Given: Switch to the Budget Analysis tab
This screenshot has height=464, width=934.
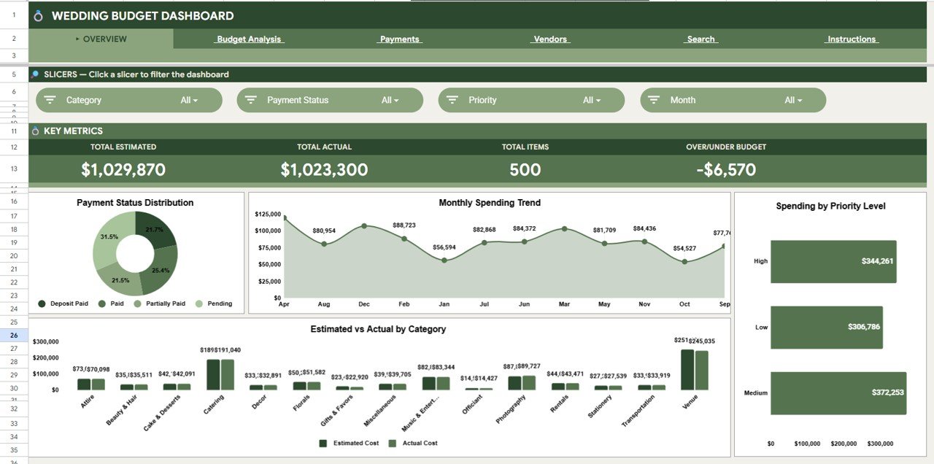Looking at the screenshot, I should click(248, 39).
